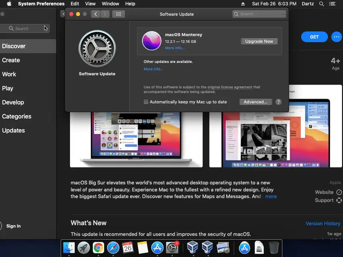Click the Support lifebuoy icon
Image resolution: width=343 pixels, height=257 pixels.
click(339, 200)
